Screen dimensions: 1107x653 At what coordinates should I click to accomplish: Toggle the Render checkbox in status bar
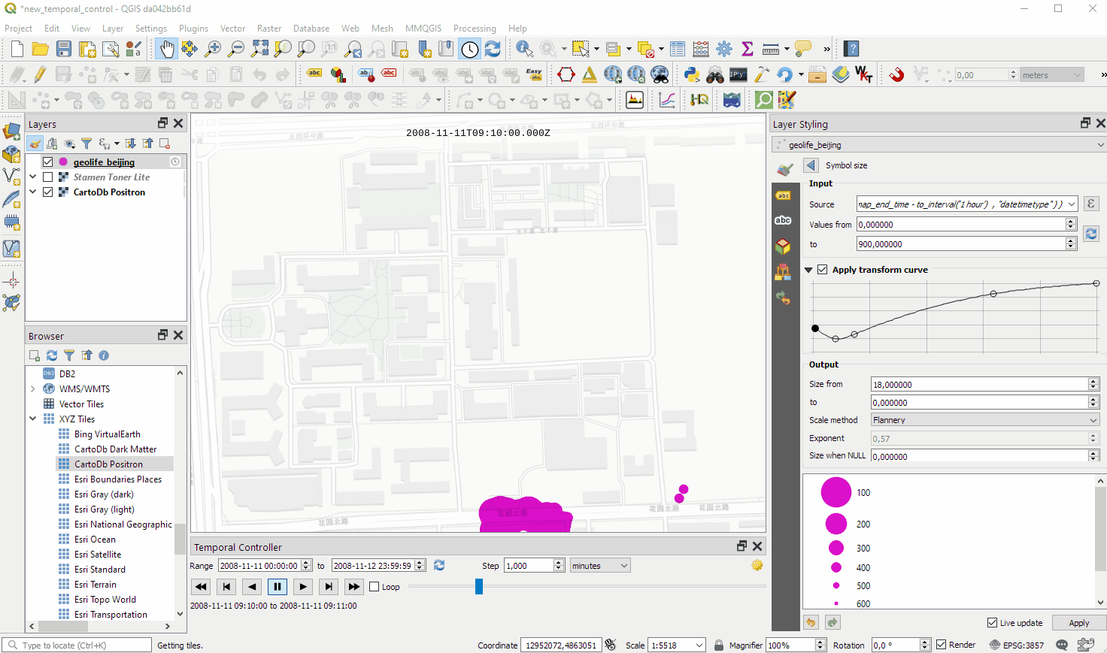pos(942,645)
